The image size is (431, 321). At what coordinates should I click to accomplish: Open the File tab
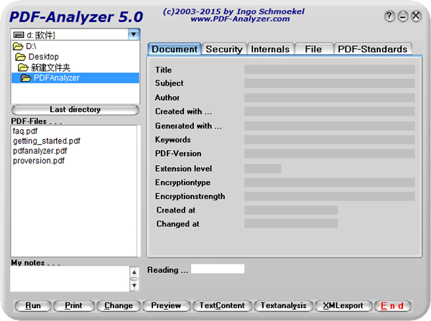click(x=313, y=50)
